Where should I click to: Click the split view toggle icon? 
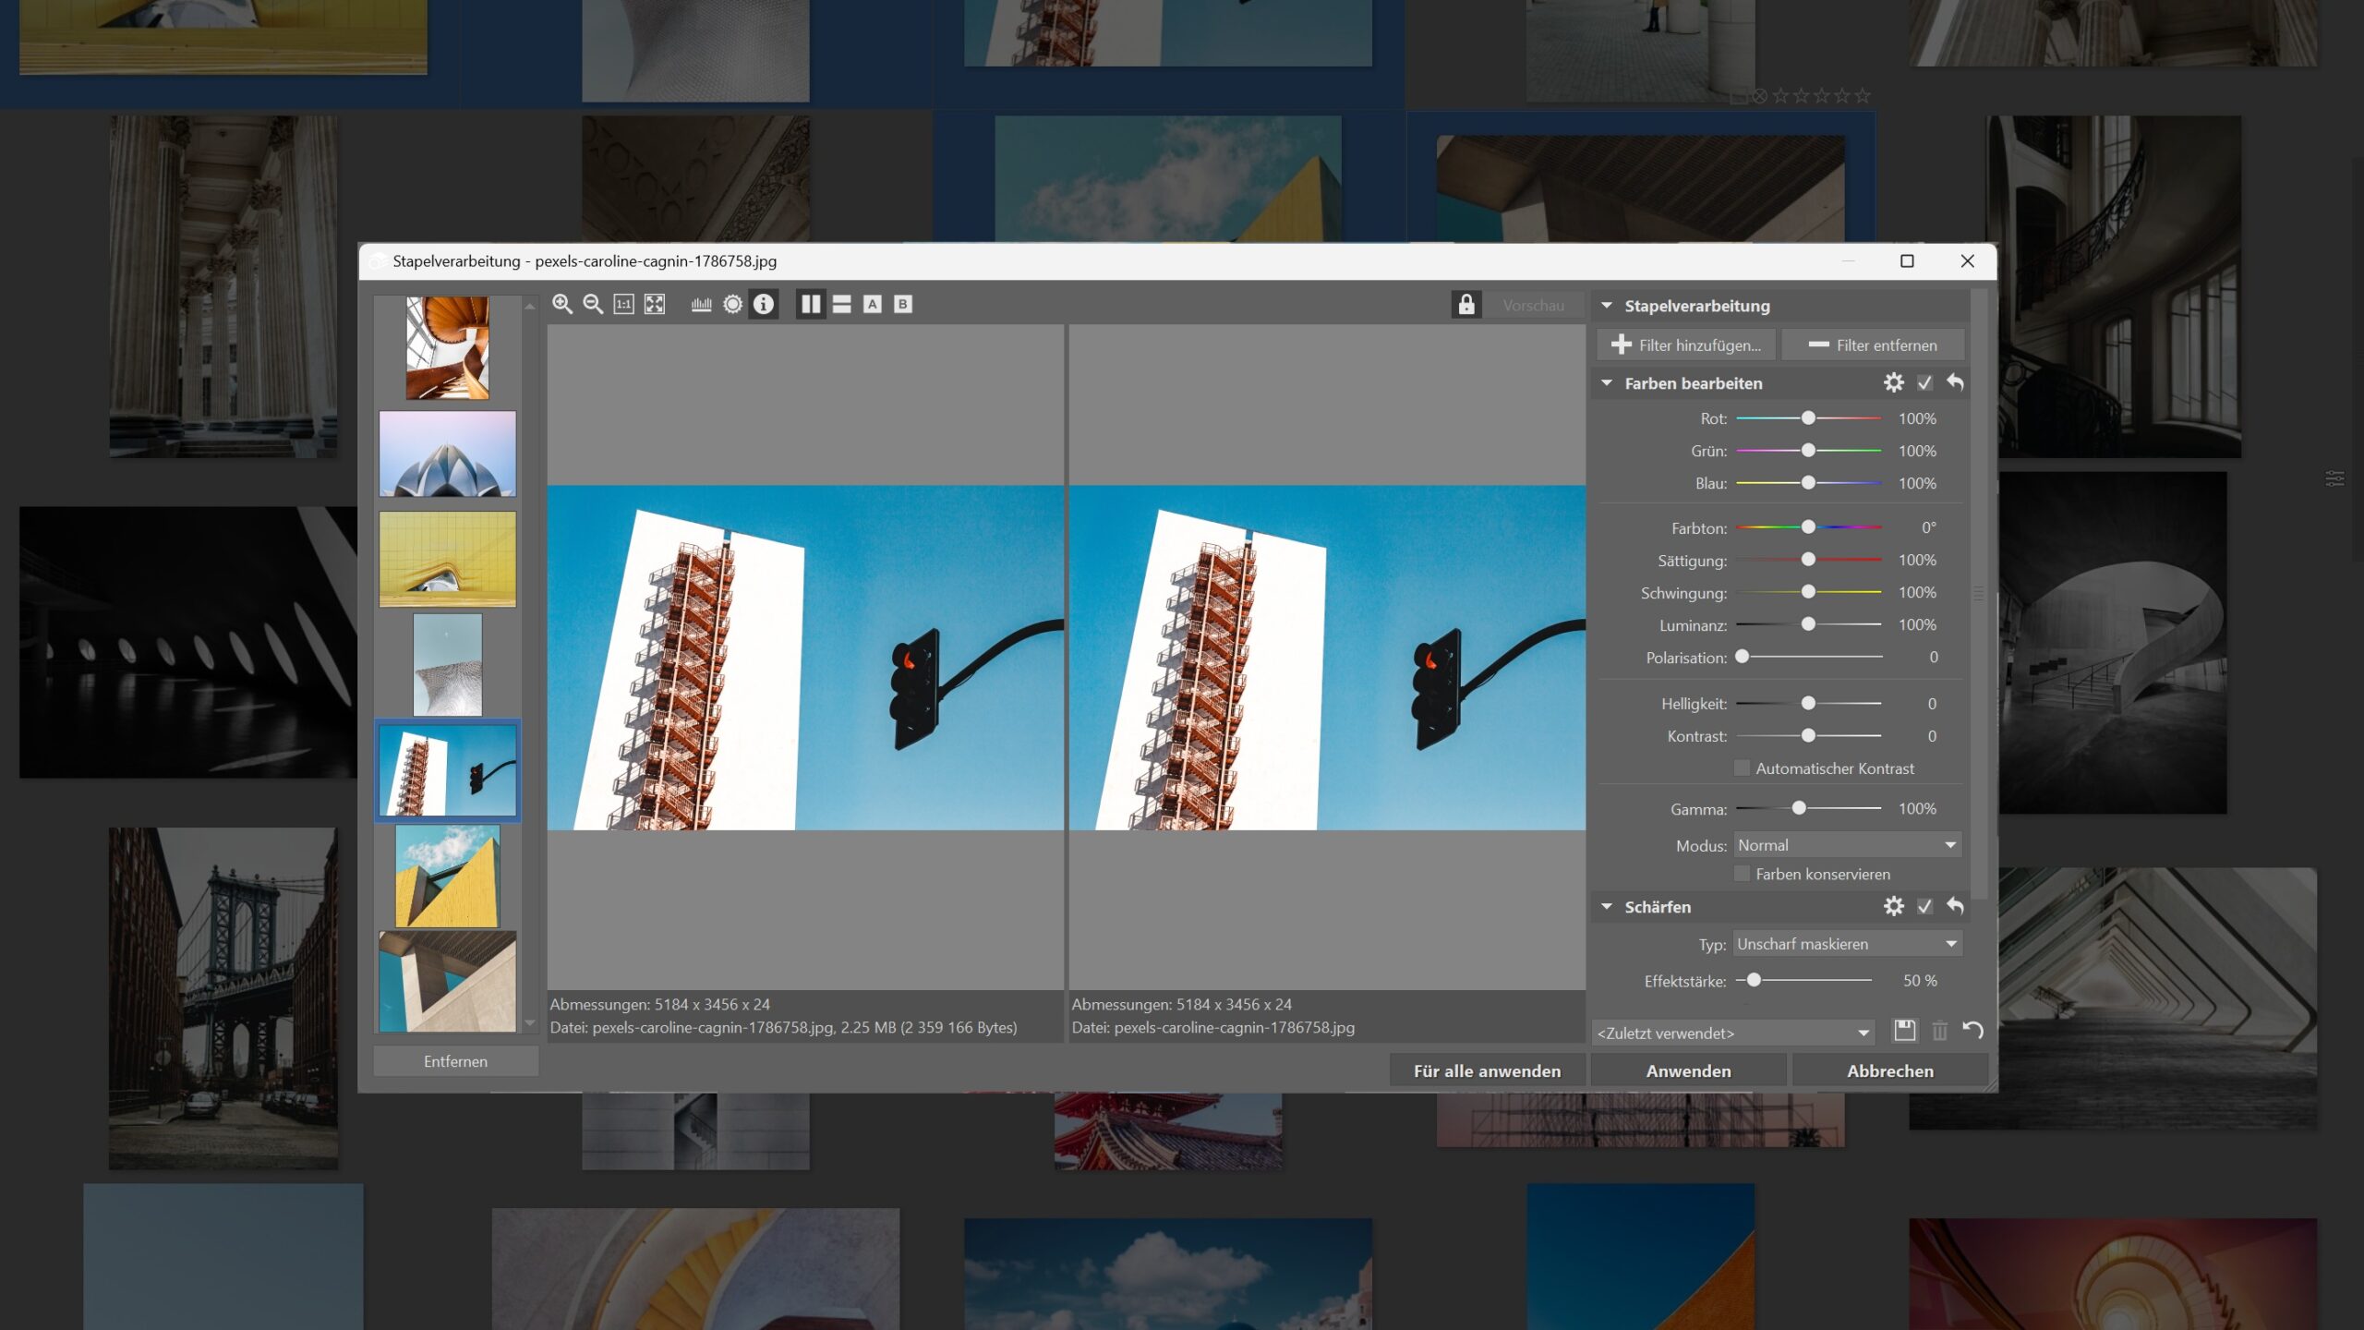812,304
